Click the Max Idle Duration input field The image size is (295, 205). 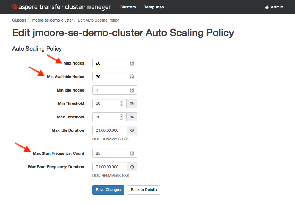click(x=110, y=130)
